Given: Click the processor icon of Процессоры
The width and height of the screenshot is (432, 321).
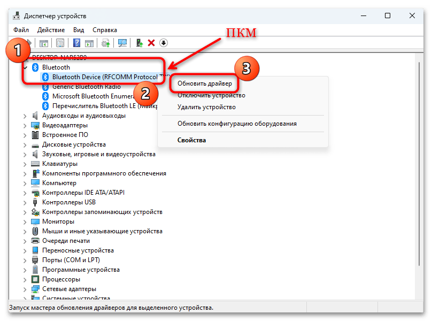Looking at the screenshot, I should (35, 279).
